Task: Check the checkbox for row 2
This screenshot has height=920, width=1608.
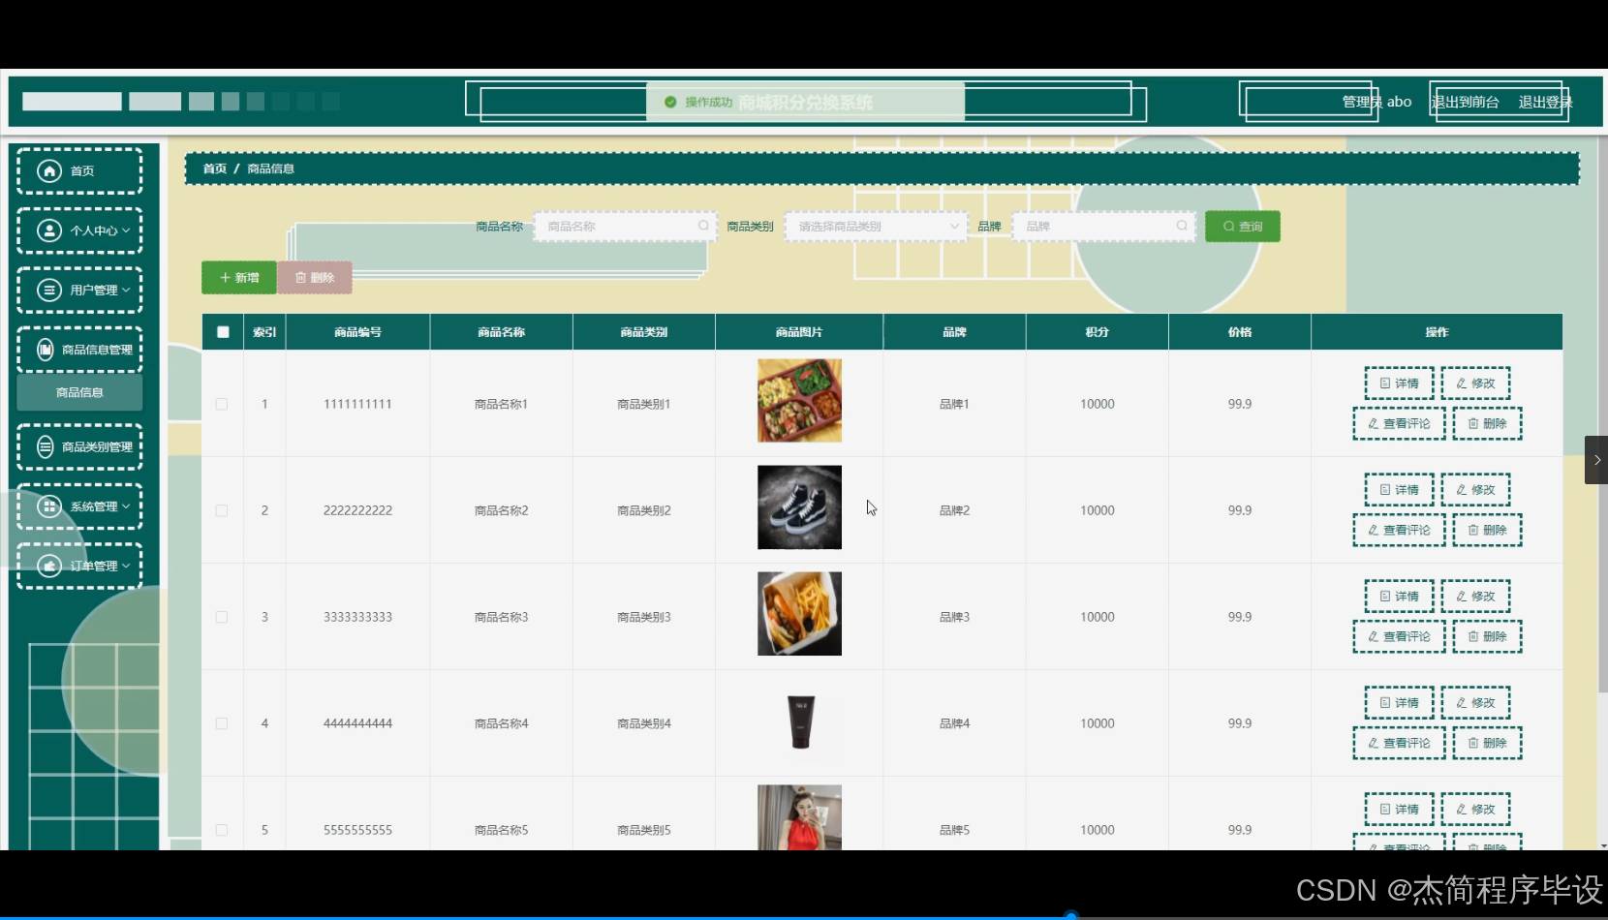Action: point(222,510)
